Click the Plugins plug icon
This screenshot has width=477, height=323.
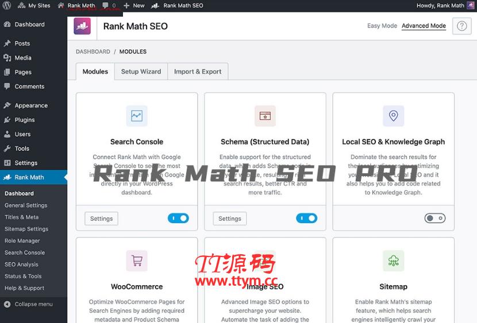click(x=7, y=119)
